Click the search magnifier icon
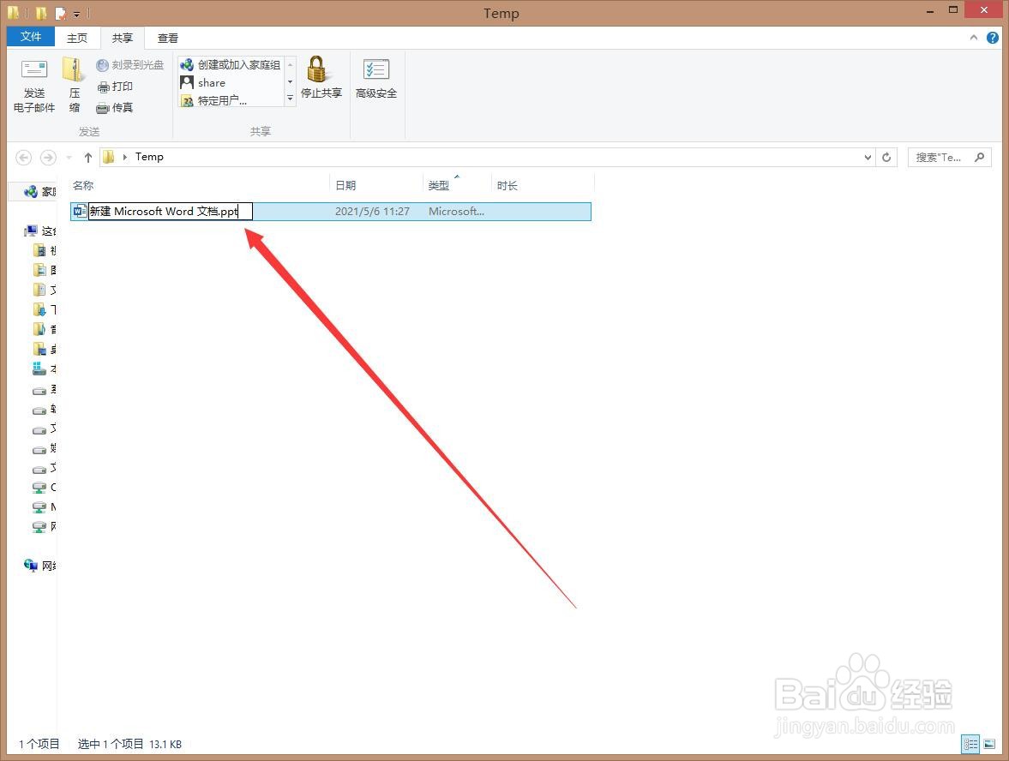The width and height of the screenshot is (1009, 761). click(x=979, y=157)
